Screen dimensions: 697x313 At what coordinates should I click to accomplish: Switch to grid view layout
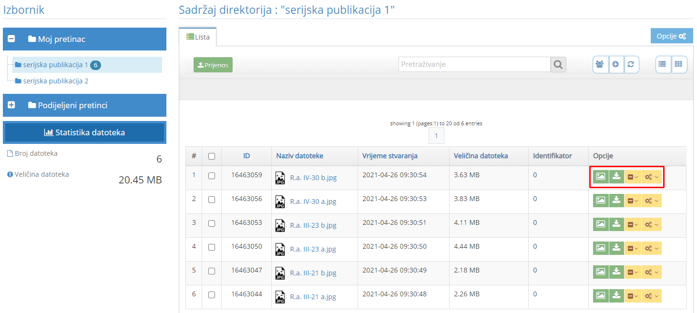[679, 64]
